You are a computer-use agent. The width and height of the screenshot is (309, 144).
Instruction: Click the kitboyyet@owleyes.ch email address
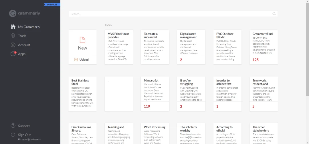(29, 139)
